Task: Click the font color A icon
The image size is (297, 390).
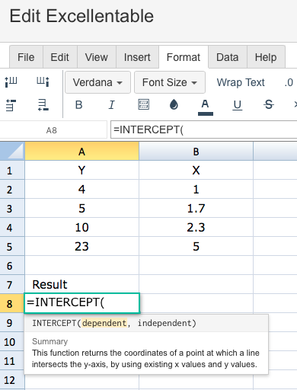Action: pos(206,107)
